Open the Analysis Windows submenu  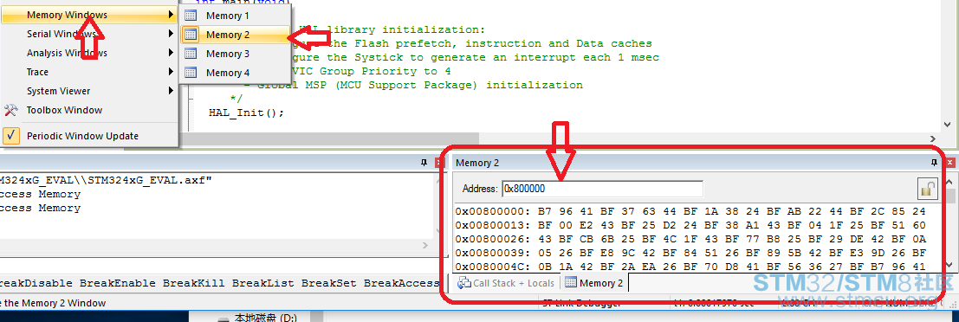89,53
